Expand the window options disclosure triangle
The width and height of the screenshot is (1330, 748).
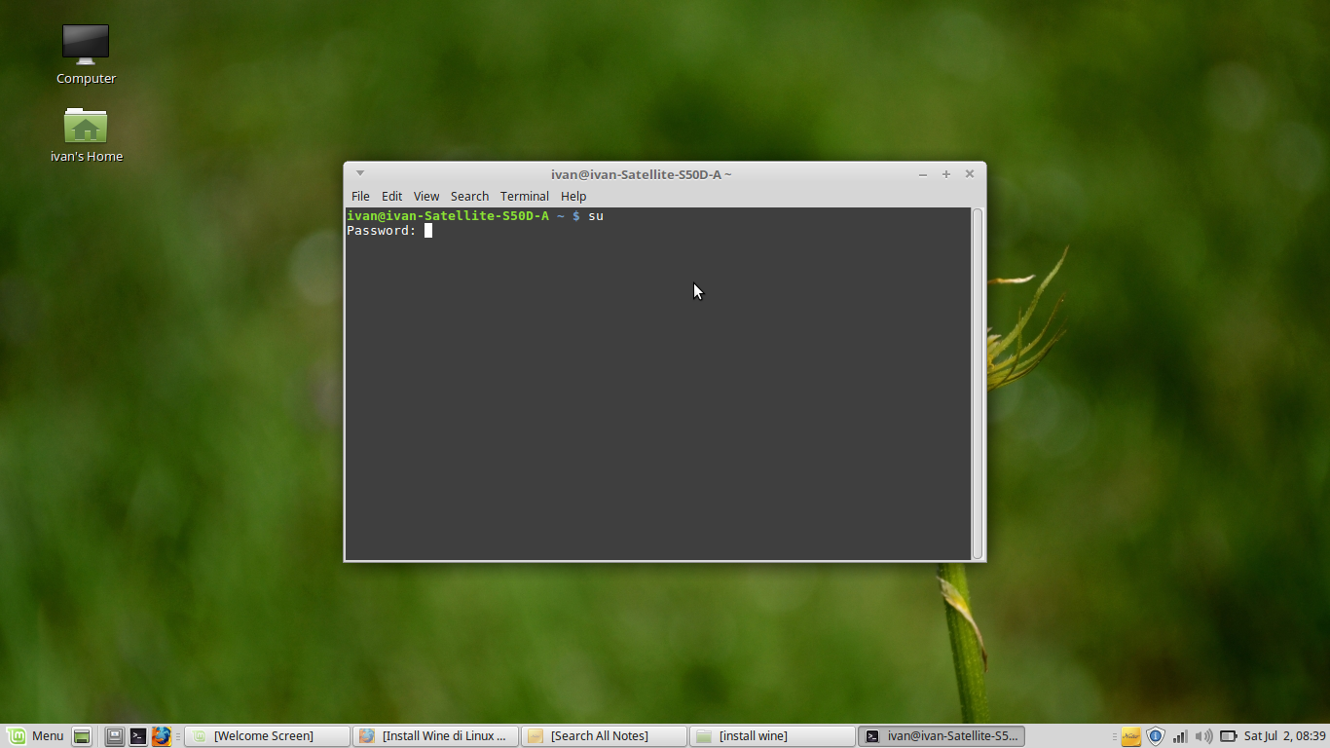coord(359,172)
